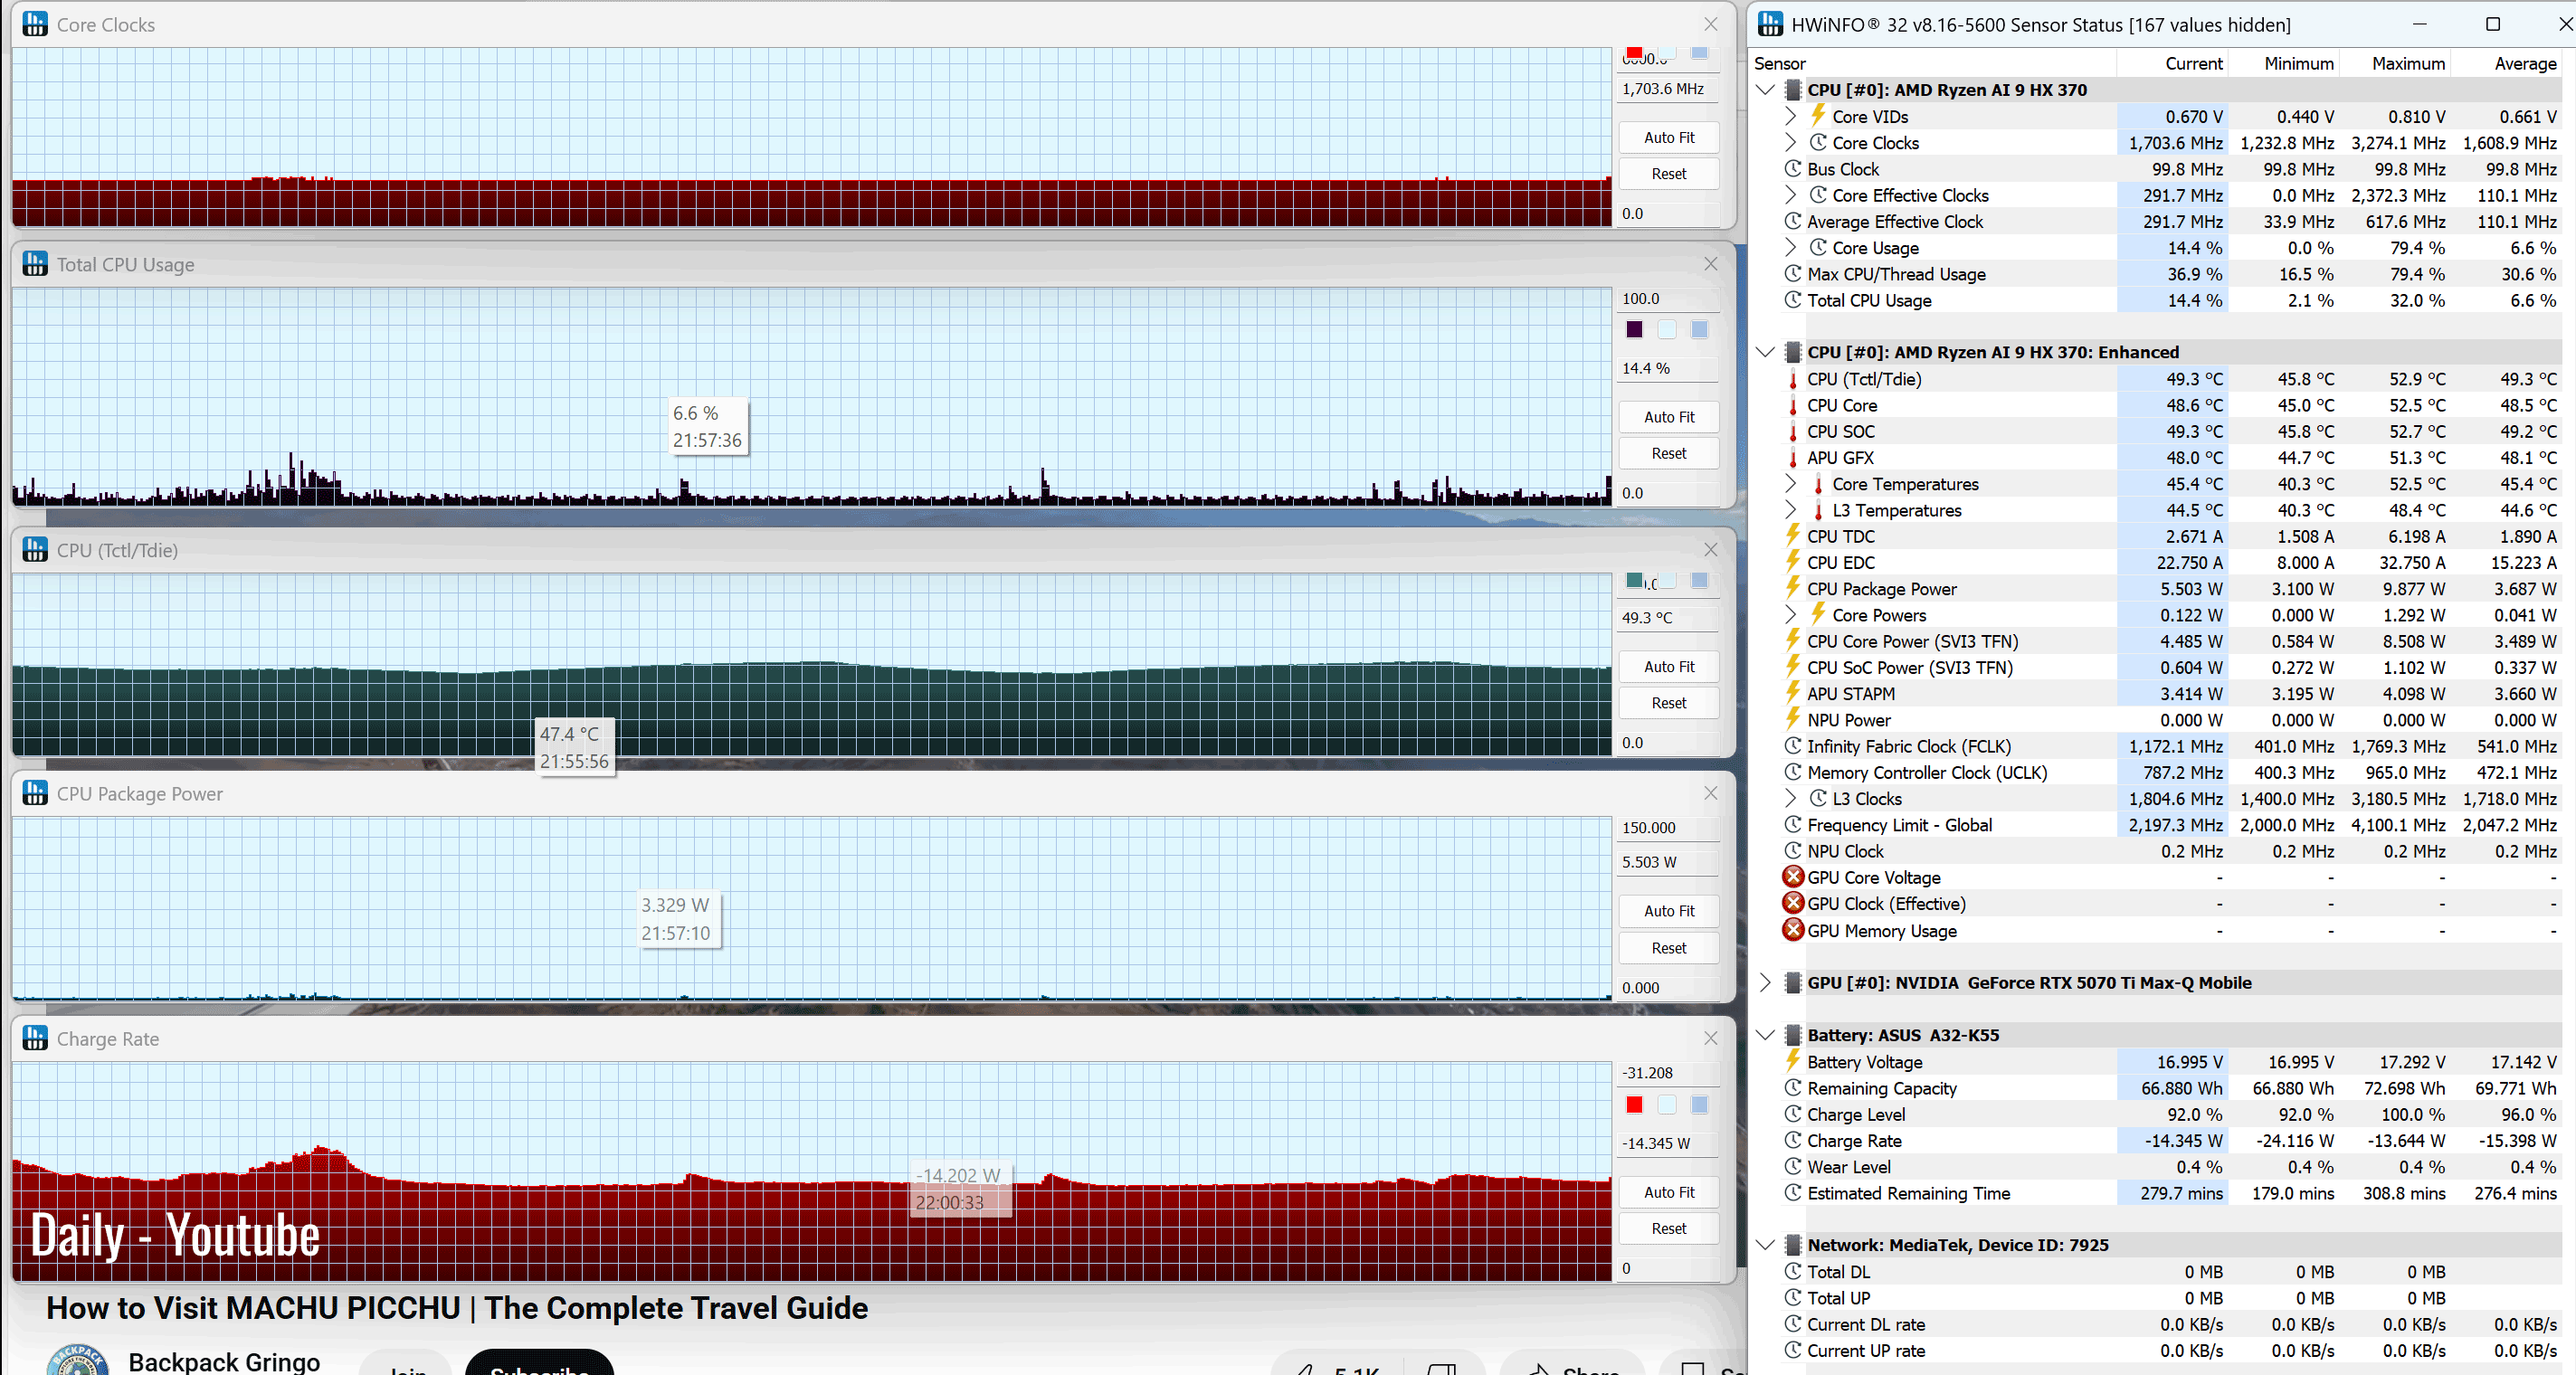Collapse the Battery: ASUS A32-K55 group

tap(1766, 1035)
